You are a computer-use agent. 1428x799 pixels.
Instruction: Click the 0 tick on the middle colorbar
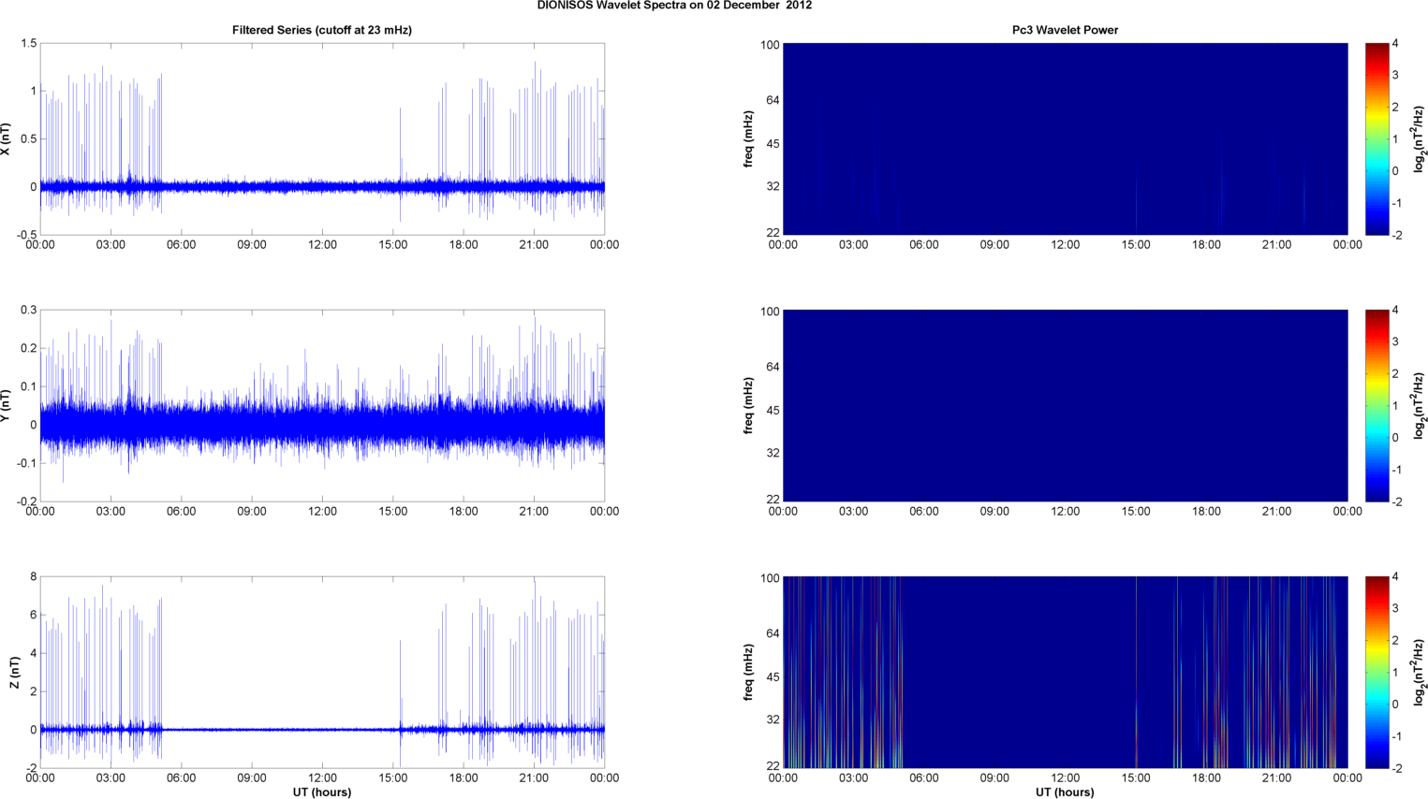point(1396,438)
